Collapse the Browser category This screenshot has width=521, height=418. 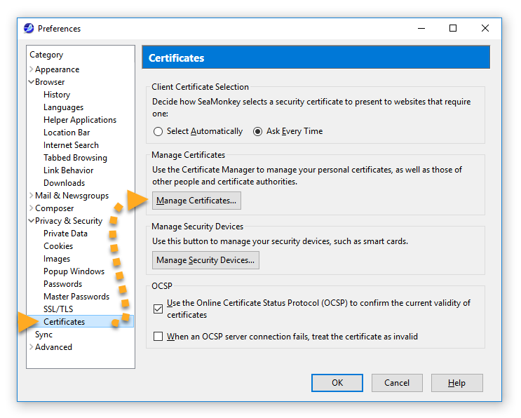tap(32, 82)
